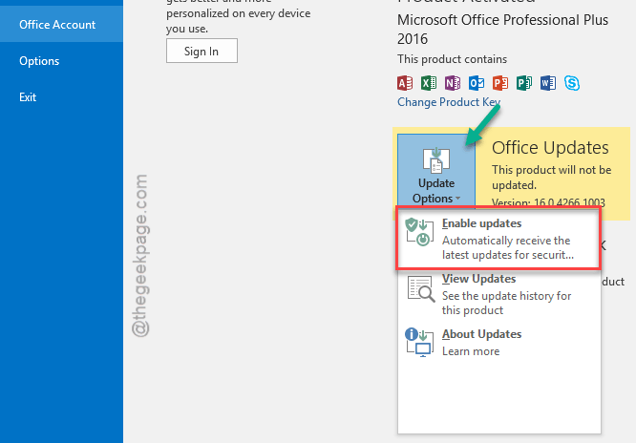Select View Updates from the menu
Image resolution: width=636 pixels, height=443 pixels.
click(498, 294)
